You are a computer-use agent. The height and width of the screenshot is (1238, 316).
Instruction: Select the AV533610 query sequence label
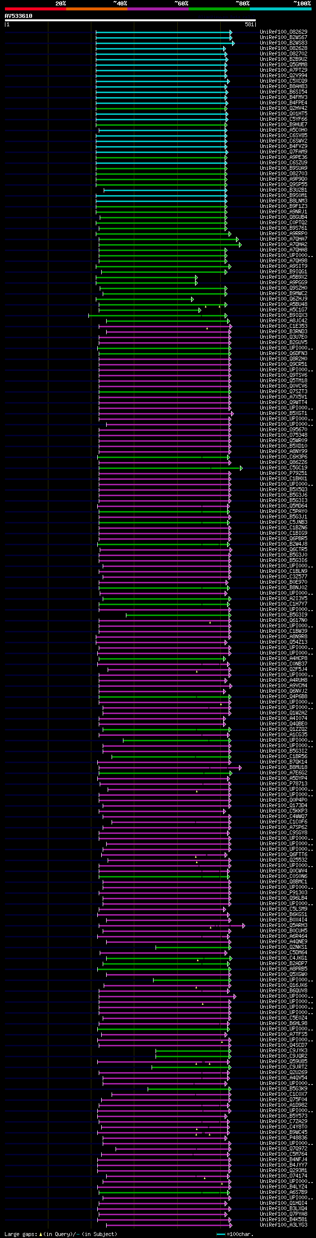click(x=19, y=16)
